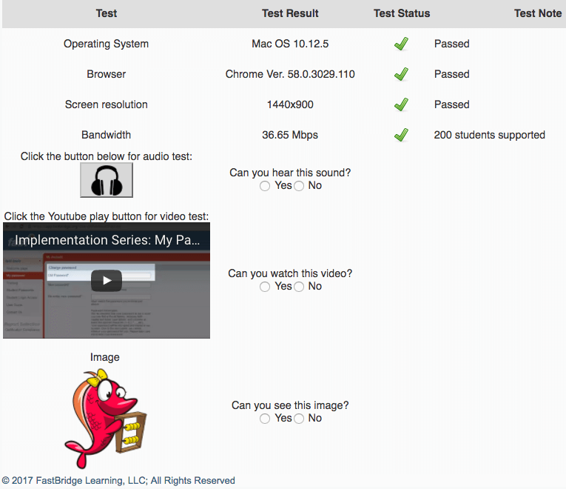Click the Test Status column header
Screen dimensions: 566x489
401,13
